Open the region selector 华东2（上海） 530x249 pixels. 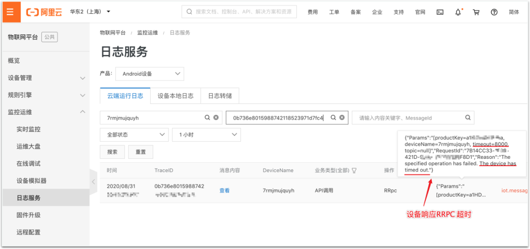pos(90,12)
